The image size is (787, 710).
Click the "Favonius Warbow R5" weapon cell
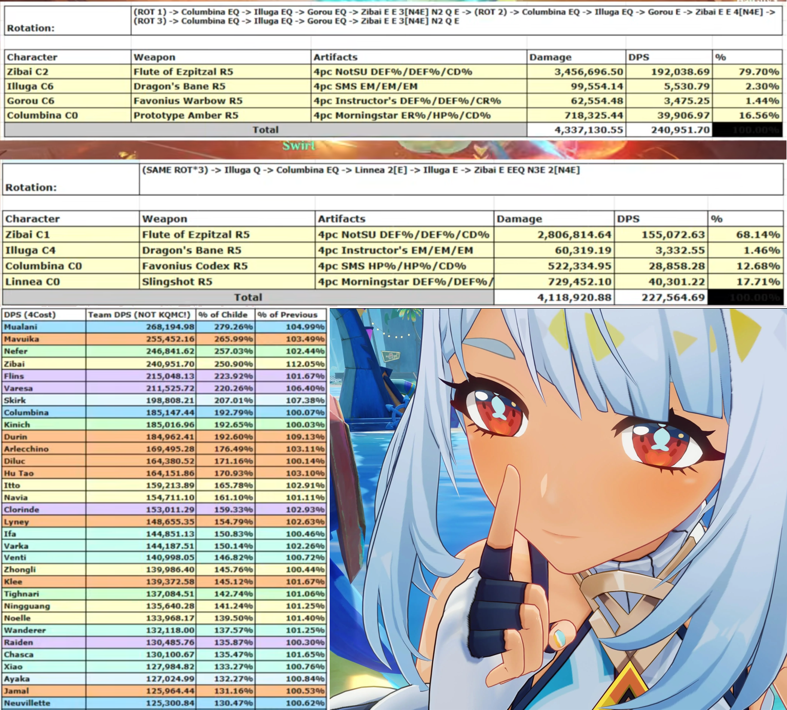(221, 100)
